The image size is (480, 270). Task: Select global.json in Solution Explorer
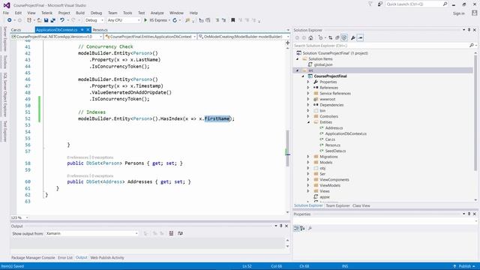coord(323,64)
